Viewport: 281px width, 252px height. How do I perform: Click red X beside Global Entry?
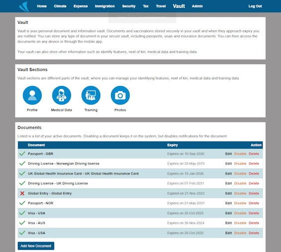tap(22, 193)
